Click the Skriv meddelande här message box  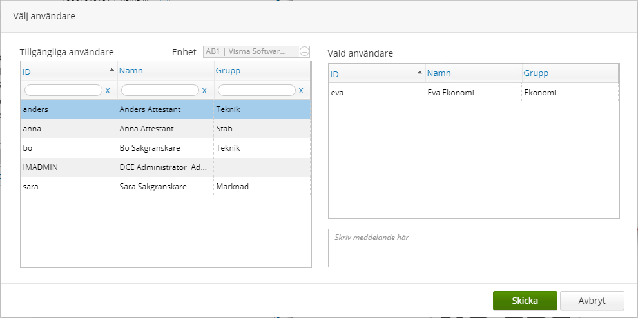point(474,248)
